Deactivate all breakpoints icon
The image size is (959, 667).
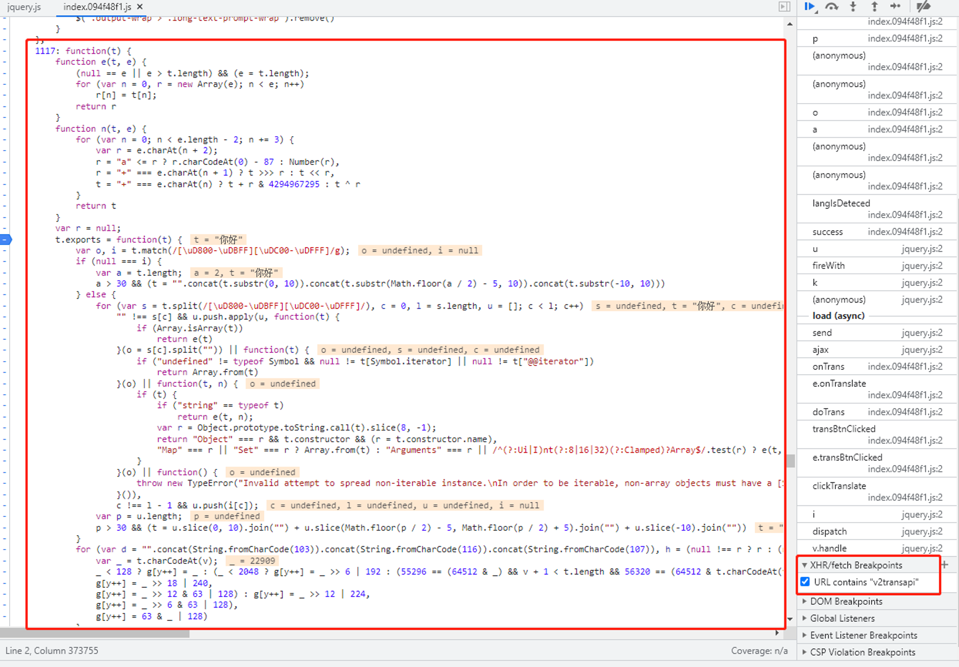pos(923,7)
